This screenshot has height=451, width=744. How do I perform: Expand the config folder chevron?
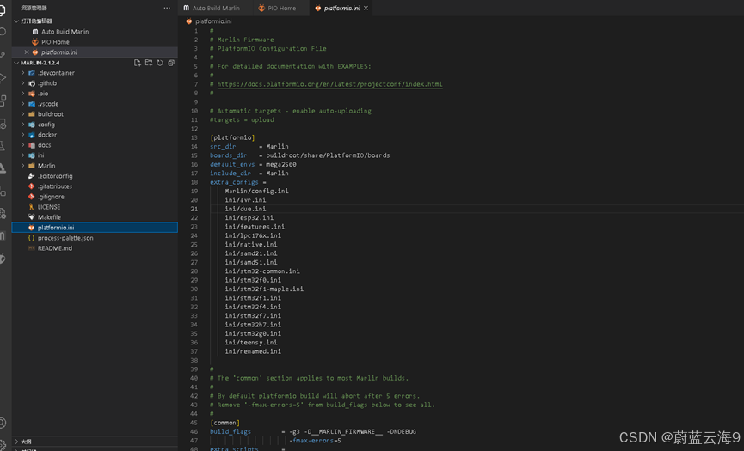[22, 125]
